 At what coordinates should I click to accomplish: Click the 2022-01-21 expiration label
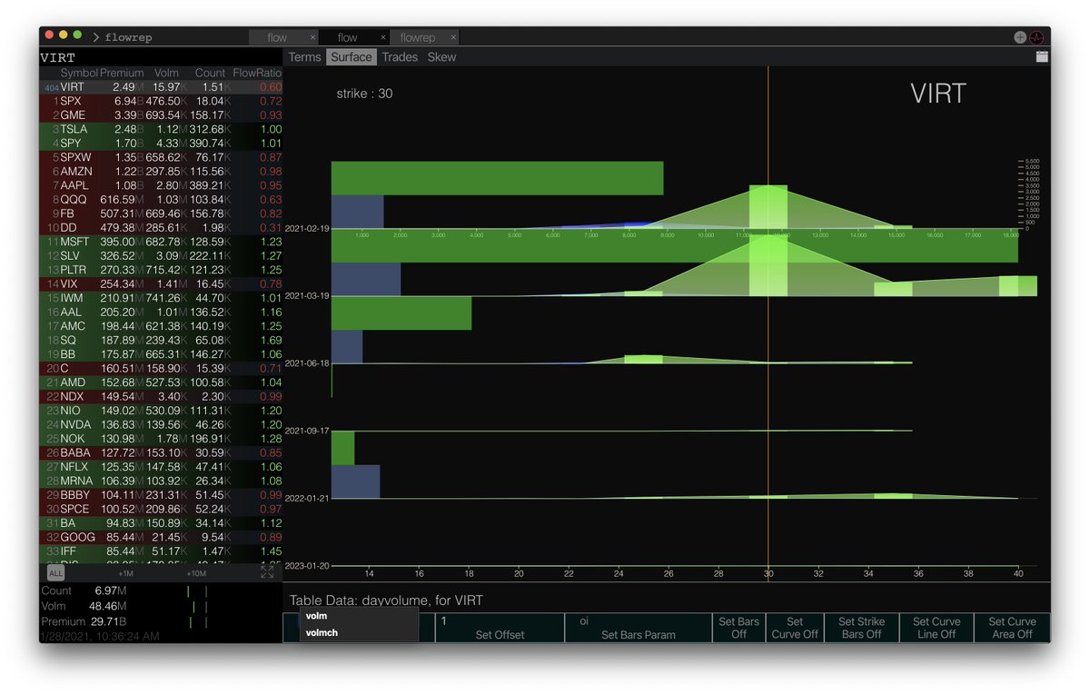click(307, 498)
